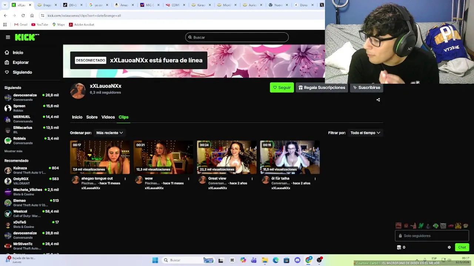474x266 pixels.
Task: Open the Más reciente sort dropdown
Action: pos(109,133)
